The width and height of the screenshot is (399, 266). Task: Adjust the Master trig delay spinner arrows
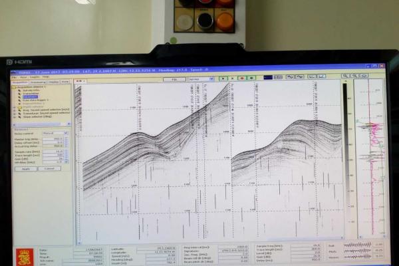[x=66, y=139]
